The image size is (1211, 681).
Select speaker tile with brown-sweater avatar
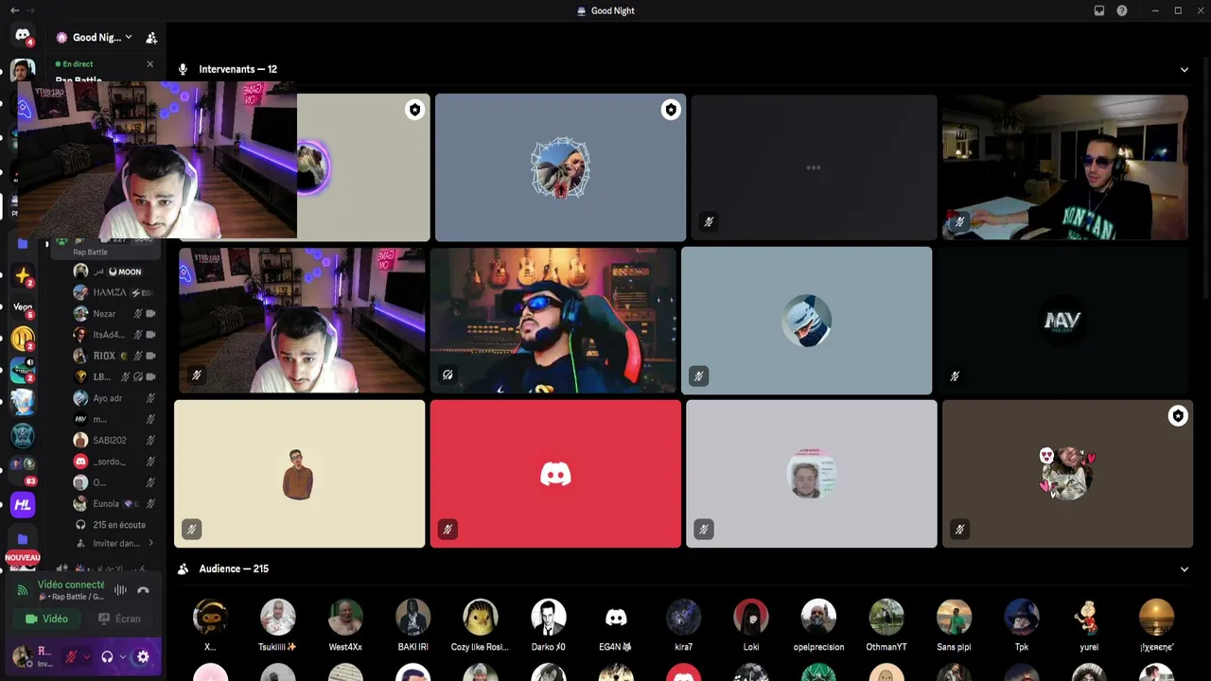coord(300,474)
